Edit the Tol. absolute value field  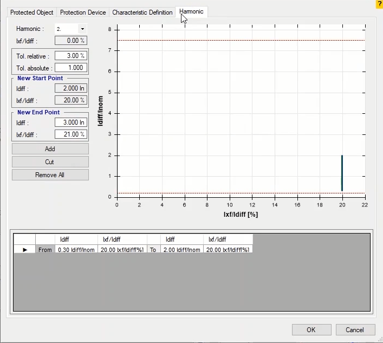click(x=70, y=68)
